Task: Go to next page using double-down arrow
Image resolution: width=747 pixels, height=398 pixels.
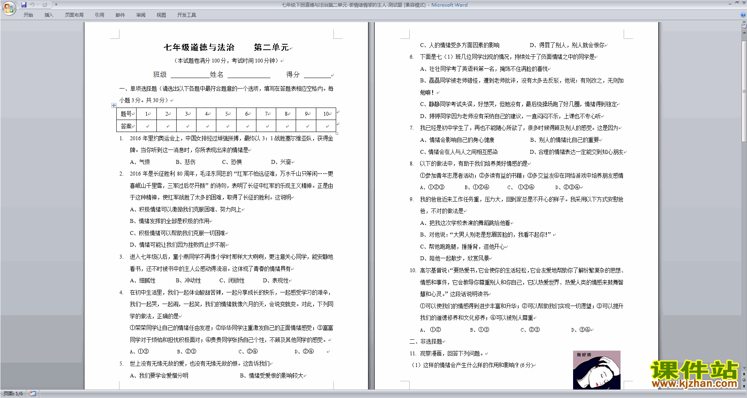Action: click(744, 386)
